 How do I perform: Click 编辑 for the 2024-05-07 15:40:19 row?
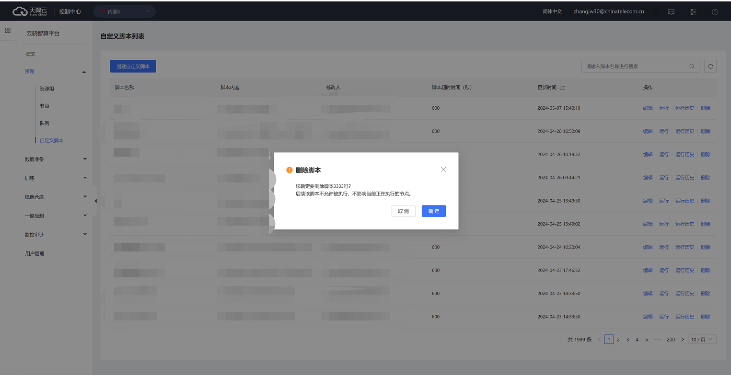(648, 108)
